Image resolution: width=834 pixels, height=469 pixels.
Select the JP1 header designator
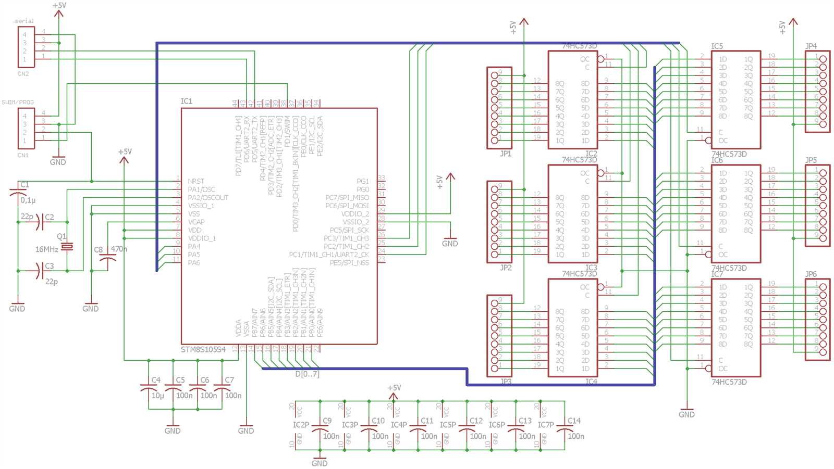click(x=506, y=154)
